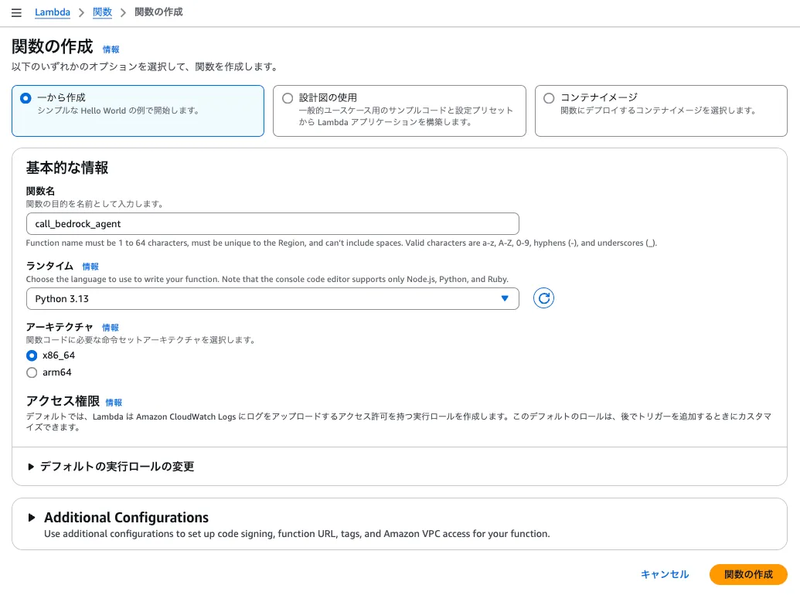Go to 関数 in the breadcrumb
The height and width of the screenshot is (595, 800).
[102, 12]
